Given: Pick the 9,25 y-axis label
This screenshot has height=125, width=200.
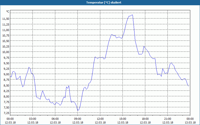Looking at the screenshot, I should click(6, 68).
